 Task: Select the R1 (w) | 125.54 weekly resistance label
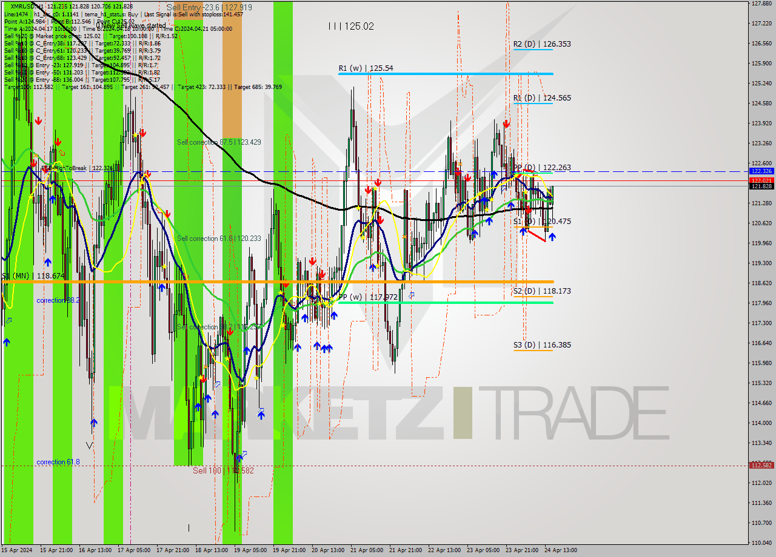366,68
